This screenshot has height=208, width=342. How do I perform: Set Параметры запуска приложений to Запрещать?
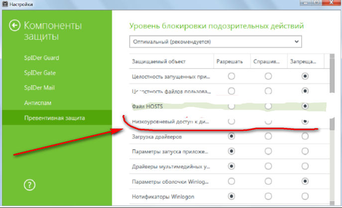point(305,151)
